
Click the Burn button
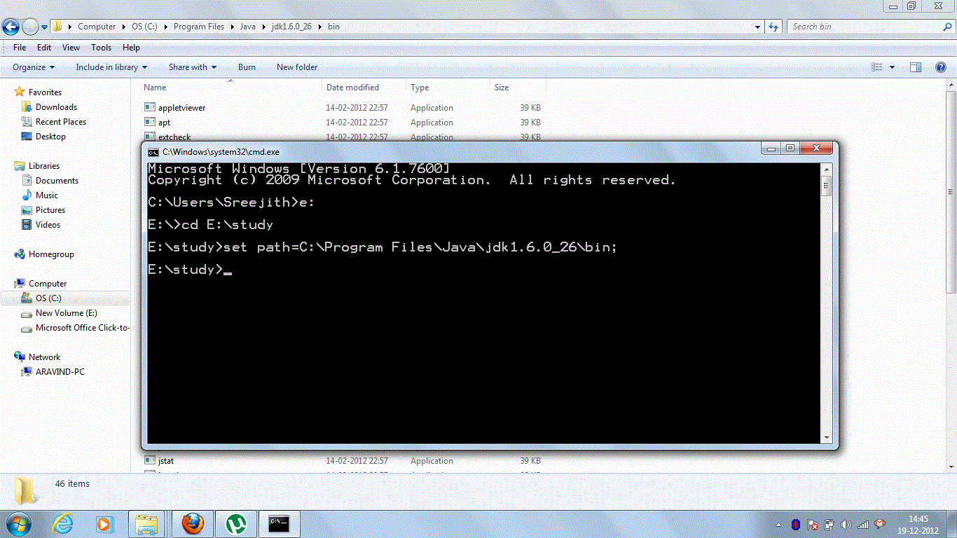point(247,67)
